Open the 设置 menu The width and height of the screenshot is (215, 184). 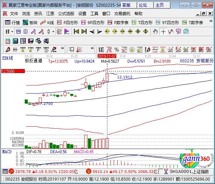[x=82, y=14]
